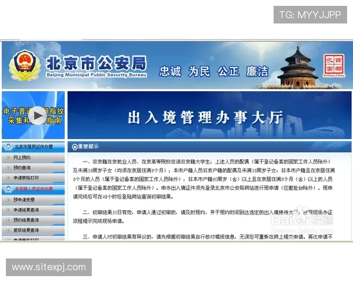The image size is (353, 282).
Task: Click the slogan word 公正
Action: pos(228,72)
